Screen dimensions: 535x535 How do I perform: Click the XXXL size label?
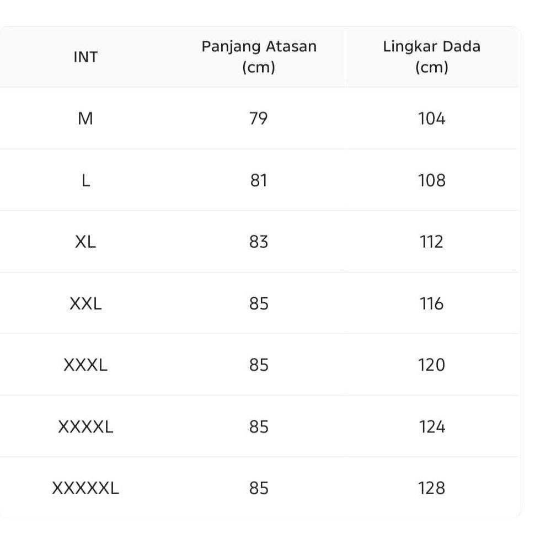click(85, 365)
